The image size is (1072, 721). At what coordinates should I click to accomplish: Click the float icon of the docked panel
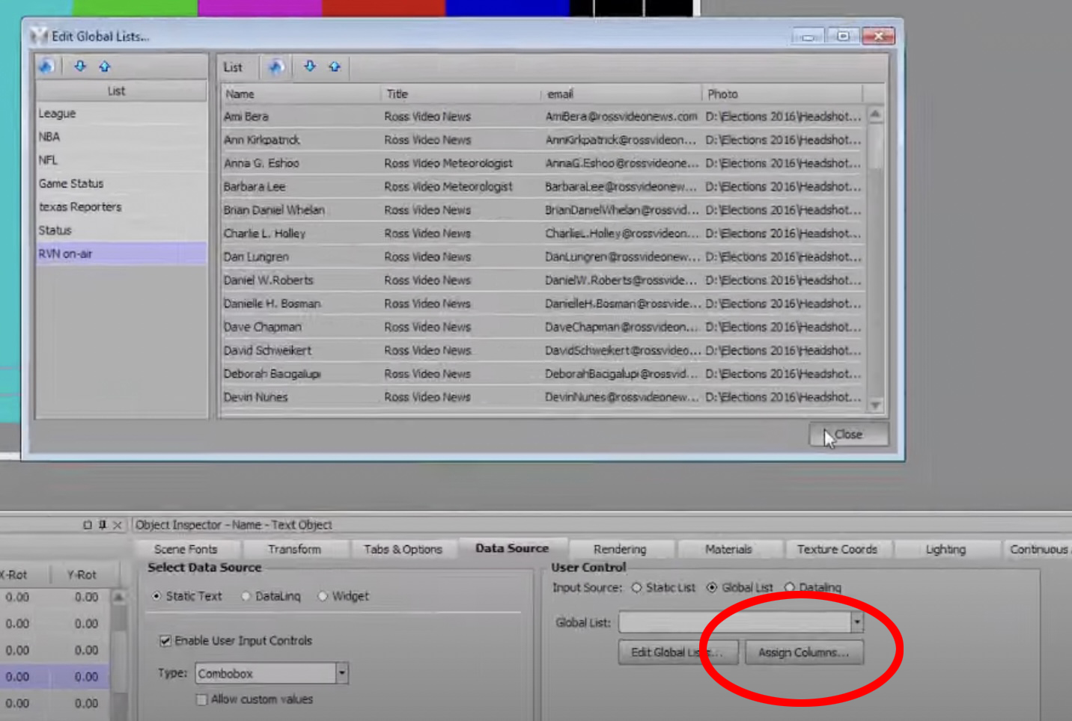click(x=88, y=525)
